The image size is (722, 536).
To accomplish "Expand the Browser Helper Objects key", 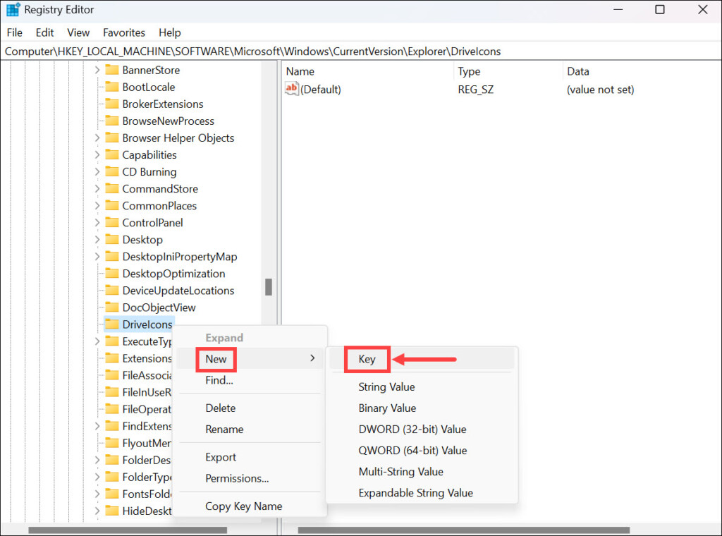I will coord(97,138).
